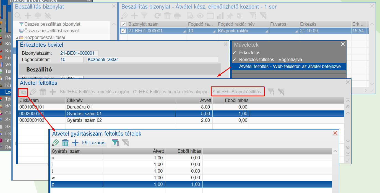The height and width of the screenshot is (193, 380).
Task: Click page-up double chevron in Átvétel feltöltés
Action: [348, 107]
